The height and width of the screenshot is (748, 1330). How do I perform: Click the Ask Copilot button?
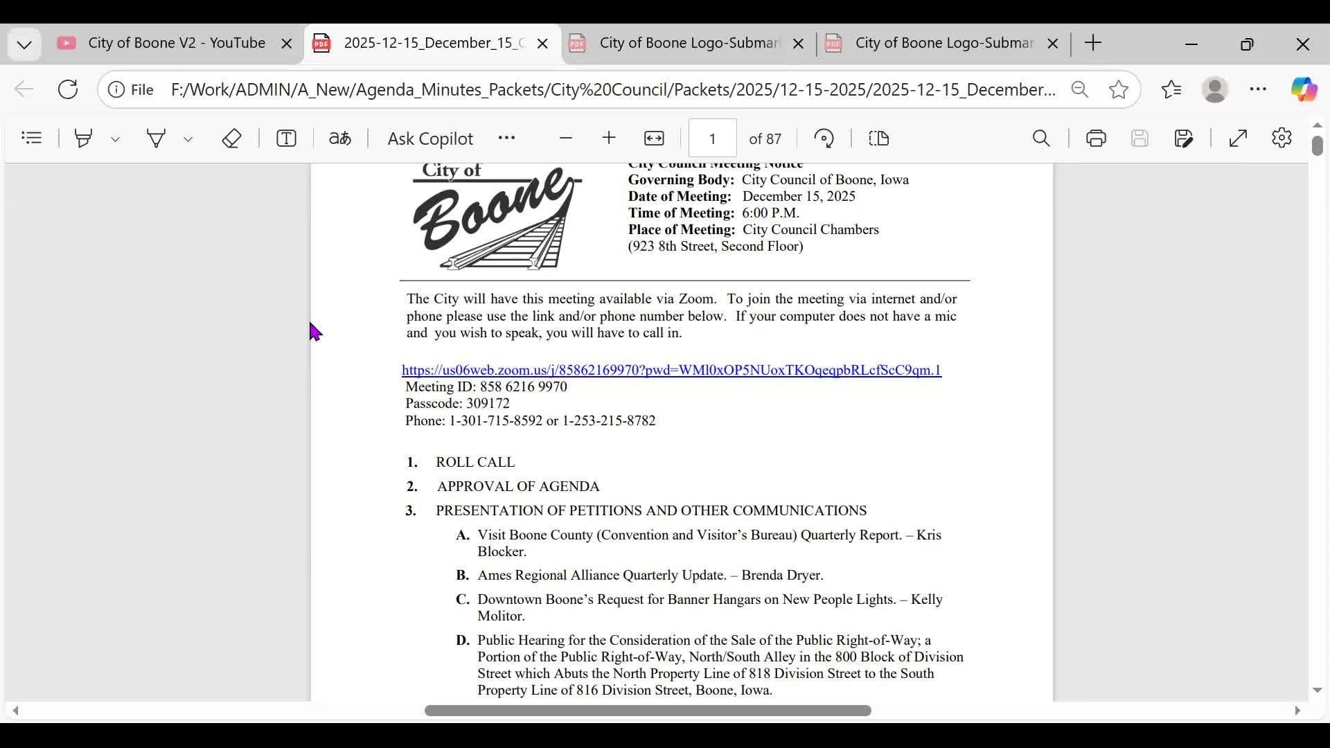[429, 139]
